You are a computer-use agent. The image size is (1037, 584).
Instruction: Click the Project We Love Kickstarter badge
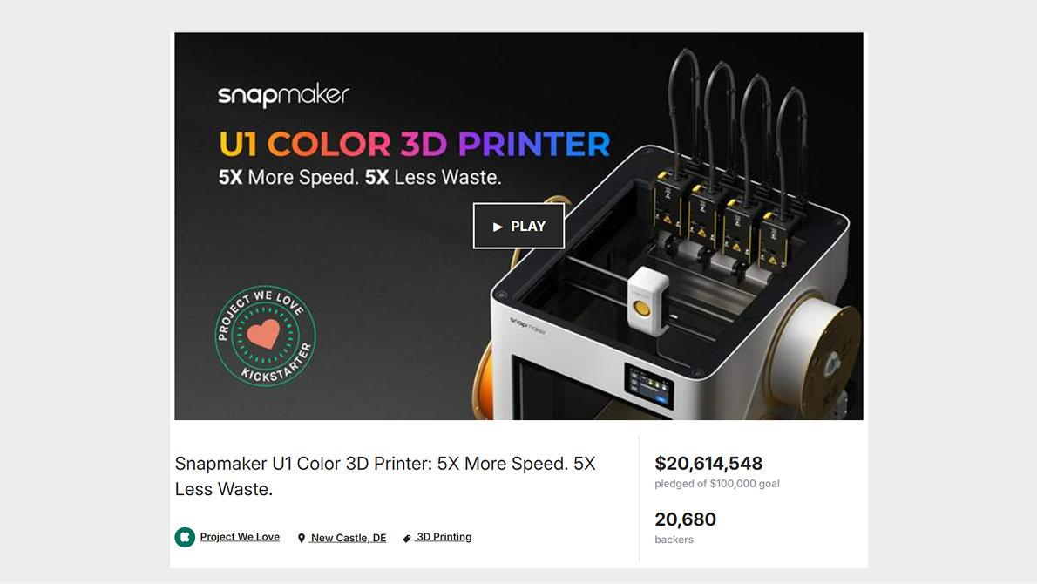click(x=265, y=336)
